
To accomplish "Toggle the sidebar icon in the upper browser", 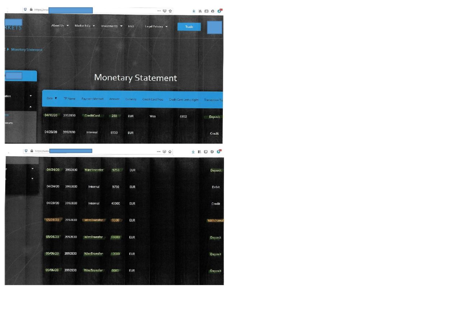I will 206,11.
